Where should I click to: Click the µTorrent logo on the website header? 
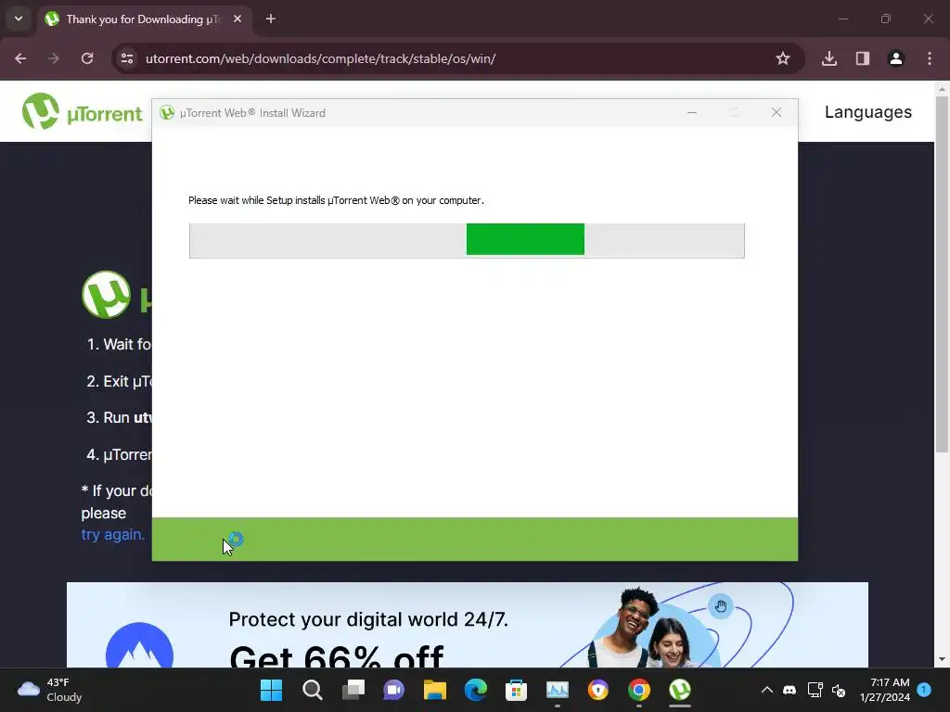(x=82, y=112)
